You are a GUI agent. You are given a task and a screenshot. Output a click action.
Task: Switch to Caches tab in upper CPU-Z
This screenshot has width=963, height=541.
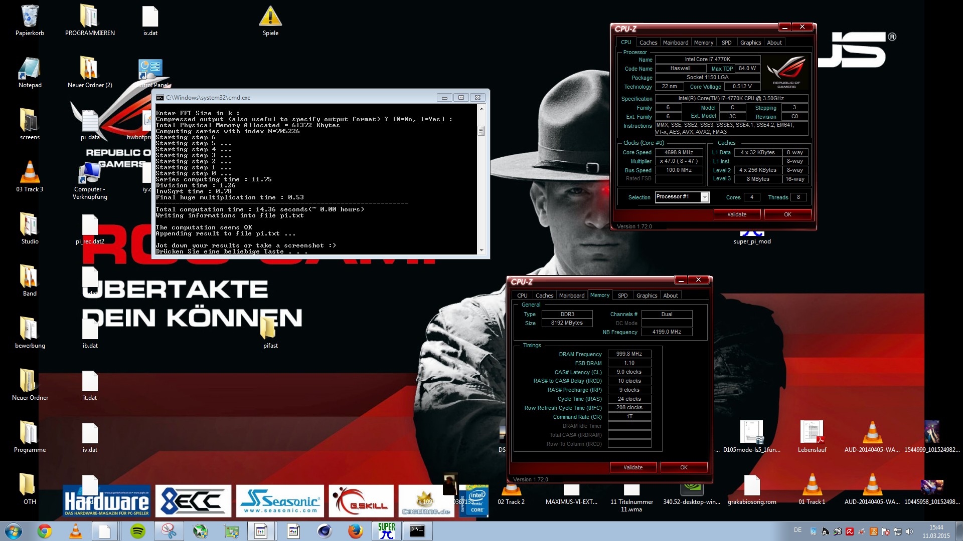(x=648, y=43)
